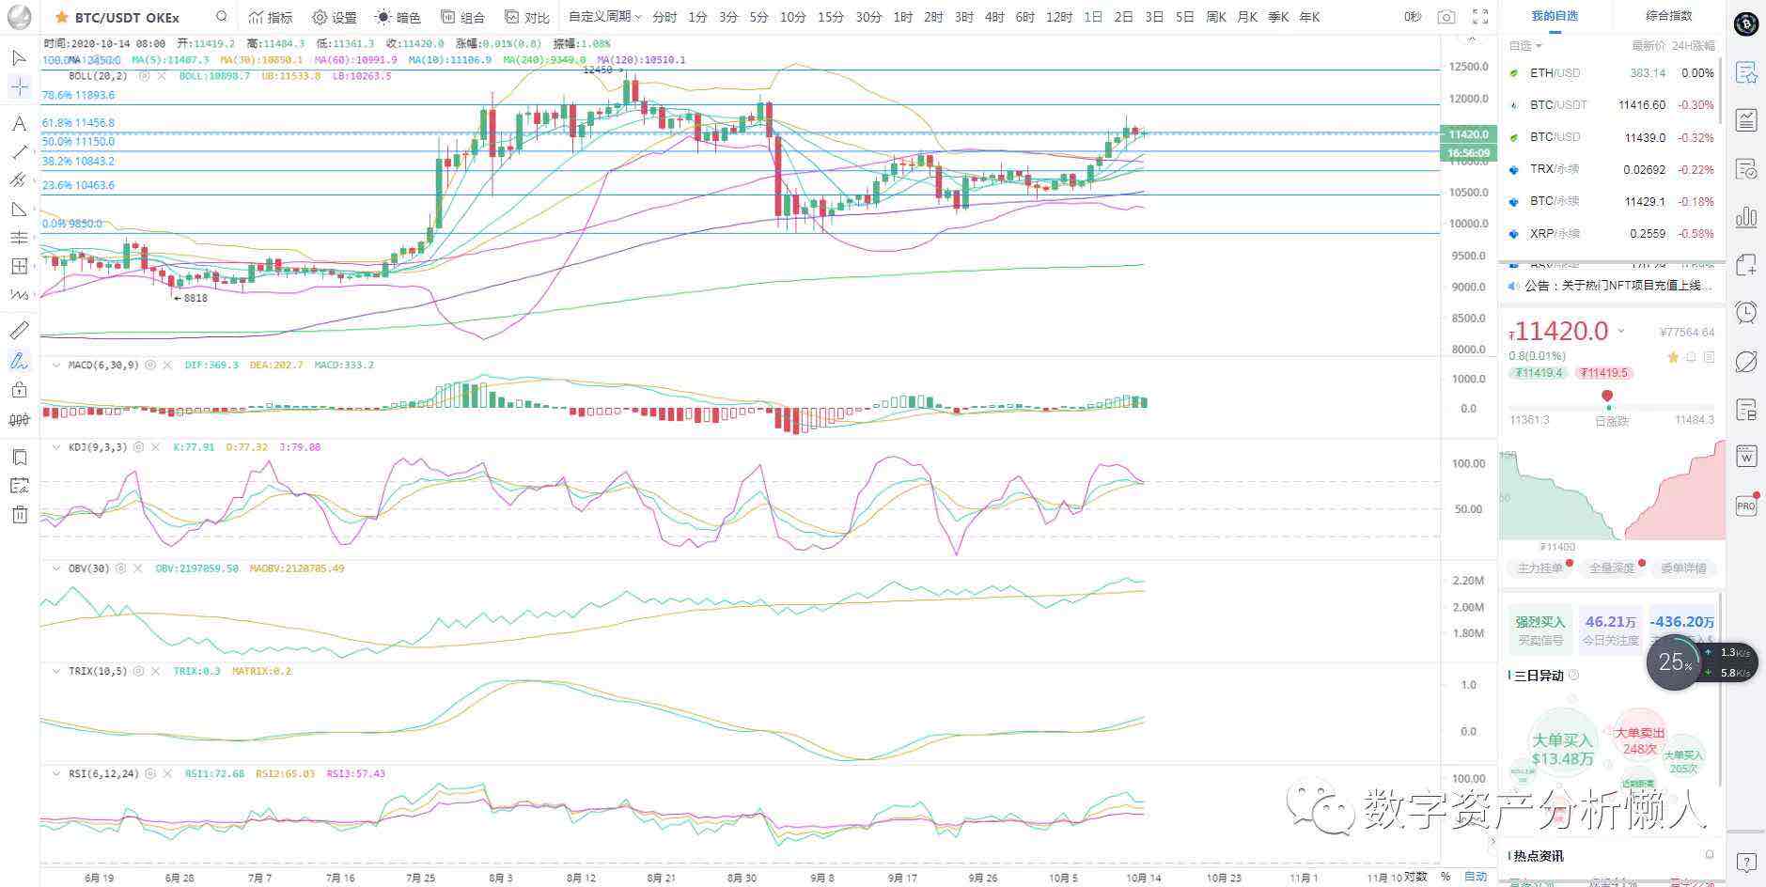The height and width of the screenshot is (887, 1766).
Task: Select the ruler measure tool
Action: click(19, 331)
